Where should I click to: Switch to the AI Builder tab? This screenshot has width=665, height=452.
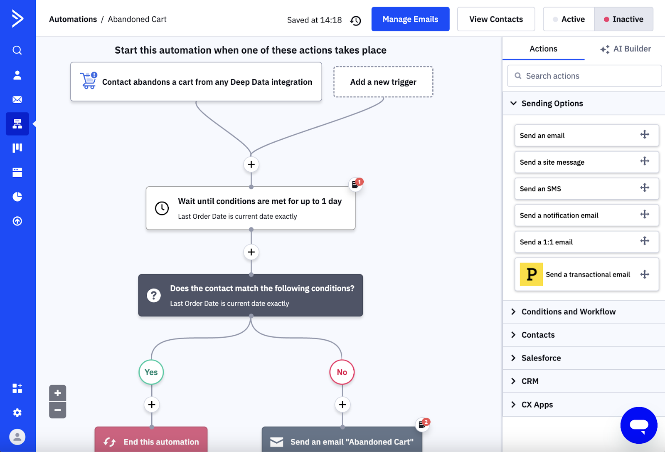pos(625,49)
